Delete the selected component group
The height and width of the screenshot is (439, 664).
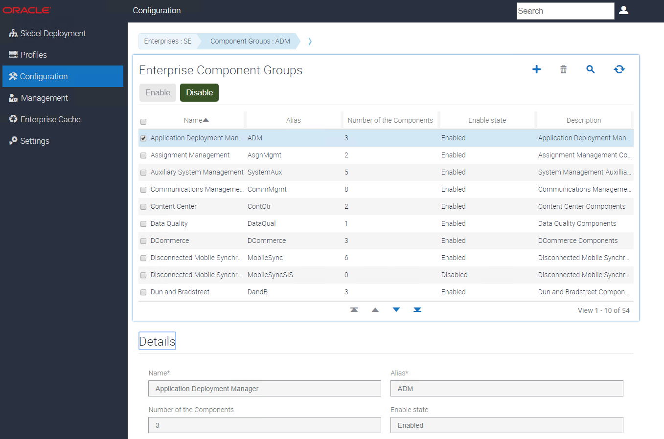pos(563,69)
